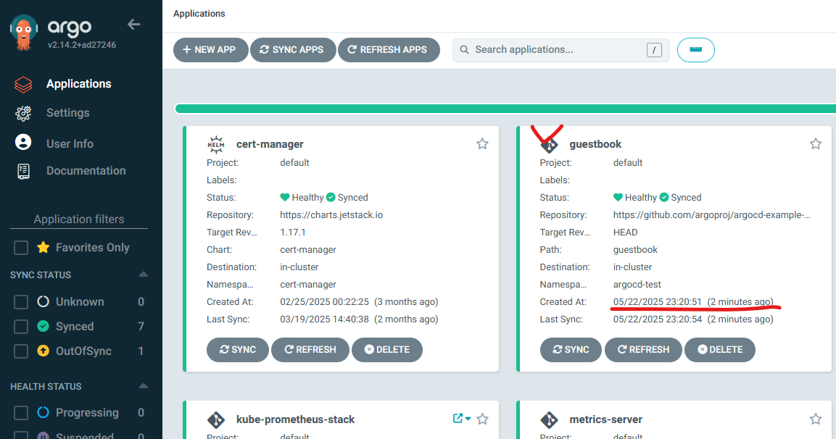
Task: Collapse the Sync Status filter section
Action: click(x=143, y=275)
